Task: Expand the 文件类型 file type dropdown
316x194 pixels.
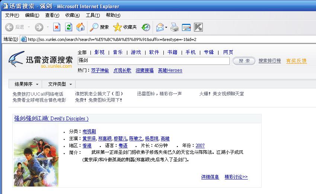Action: tap(60, 84)
